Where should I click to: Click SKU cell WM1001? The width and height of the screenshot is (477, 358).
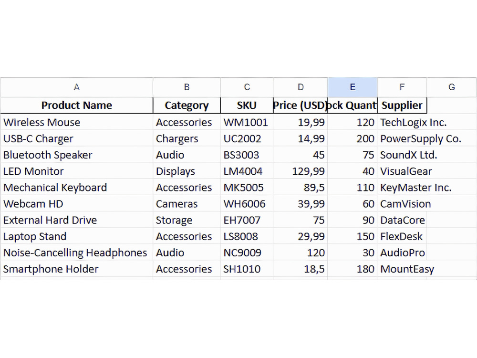[x=247, y=122]
